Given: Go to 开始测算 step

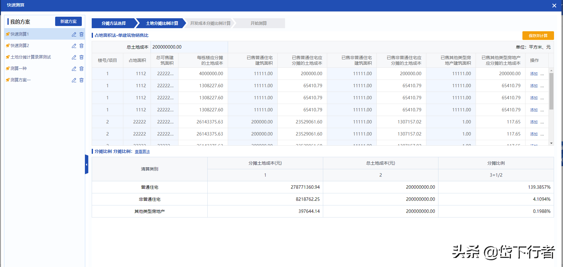Looking at the screenshot, I should 258,23.
